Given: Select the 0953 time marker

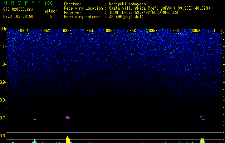Looking at the screenshot, I should pos(67,31).
